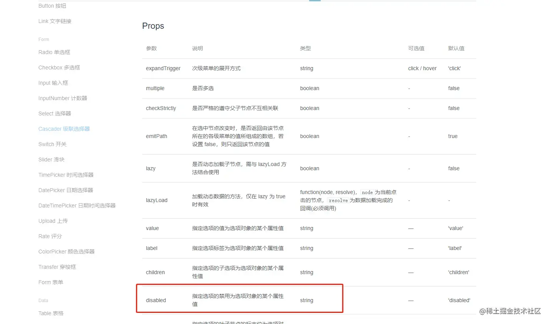Go to Radio 单选框 documentation
550x324 pixels.
pos(54,52)
